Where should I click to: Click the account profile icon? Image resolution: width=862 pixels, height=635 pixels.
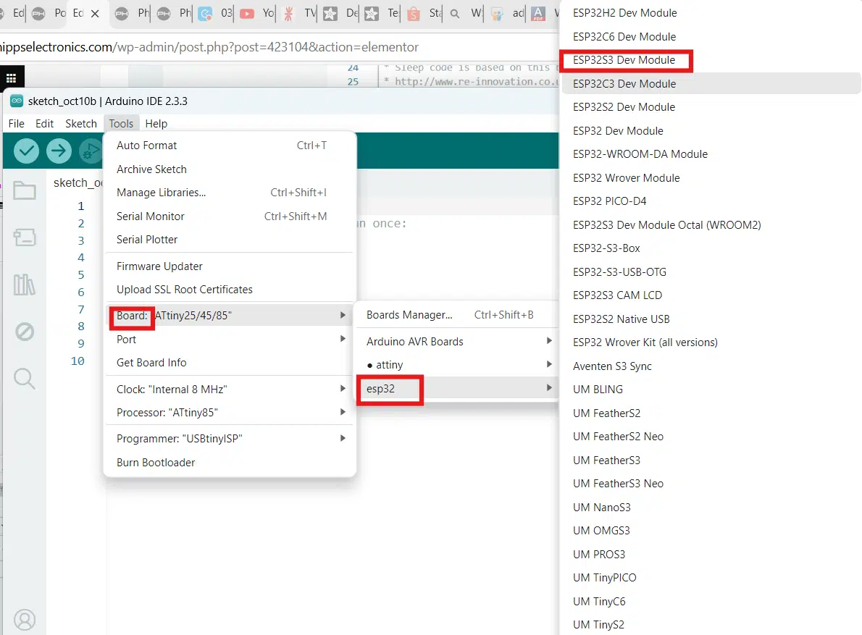pos(24,620)
